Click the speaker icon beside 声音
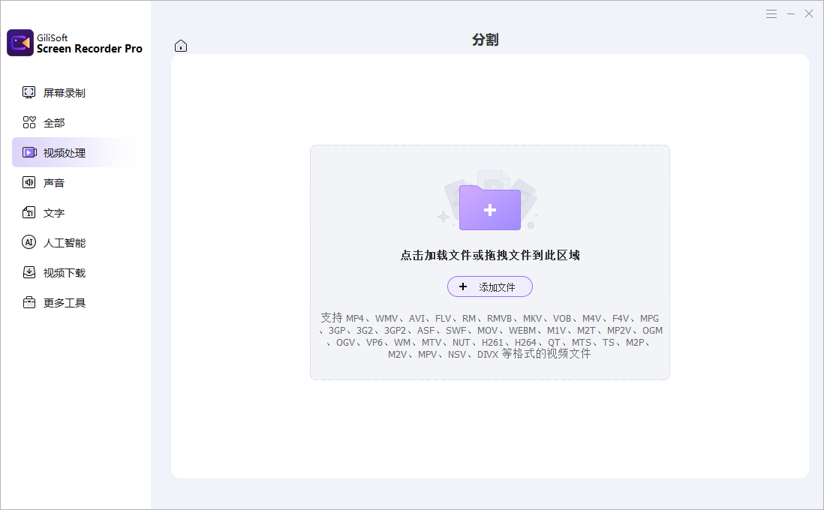Screen dimensions: 824x510 tap(29, 182)
